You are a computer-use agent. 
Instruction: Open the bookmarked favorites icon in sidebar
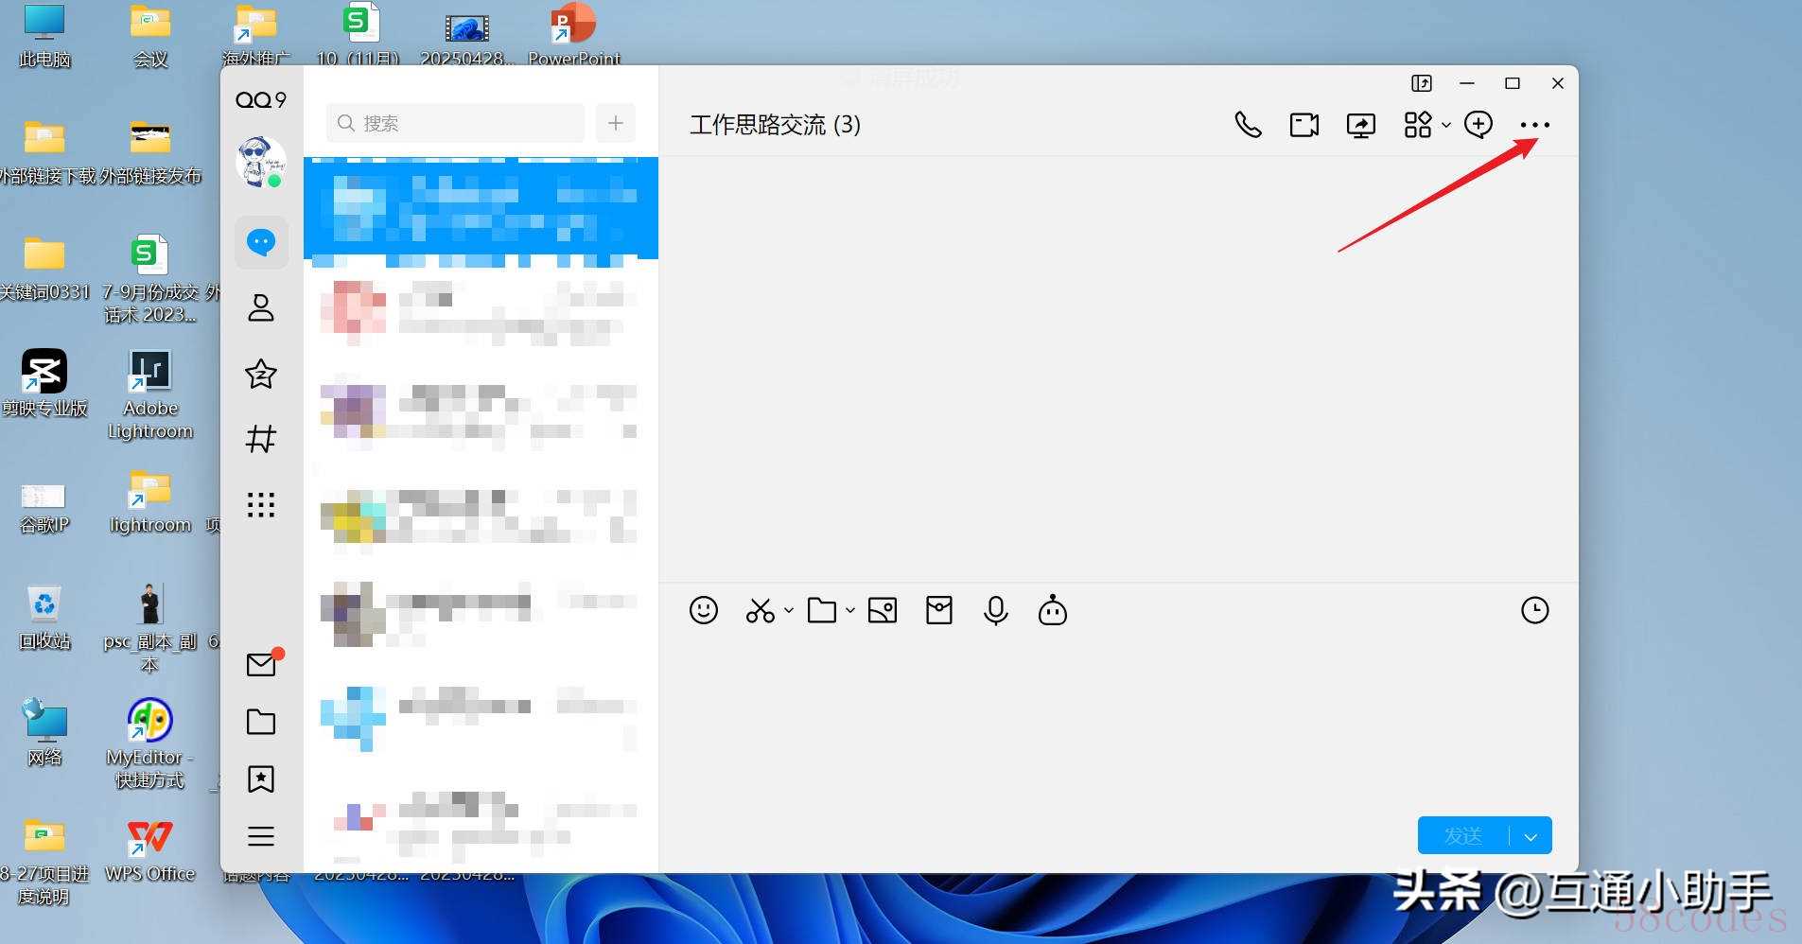[x=261, y=778]
